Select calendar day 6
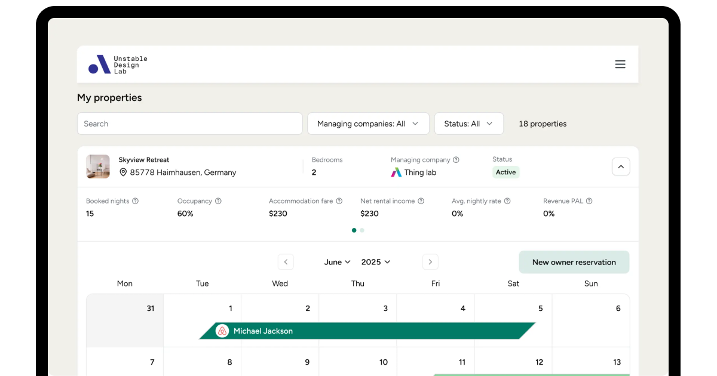The height and width of the screenshot is (376, 717). pyautogui.click(x=591, y=320)
